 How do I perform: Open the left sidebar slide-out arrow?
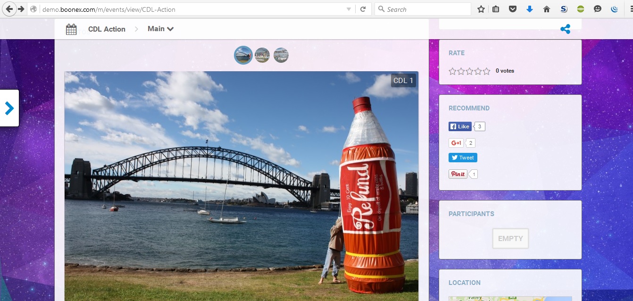tap(9, 108)
